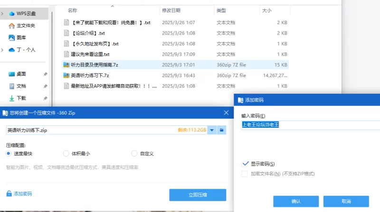Expand the 丁 - 个人 tree node

pyautogui.click(x=3, y=50)
